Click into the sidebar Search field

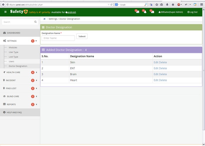point(20,22)
